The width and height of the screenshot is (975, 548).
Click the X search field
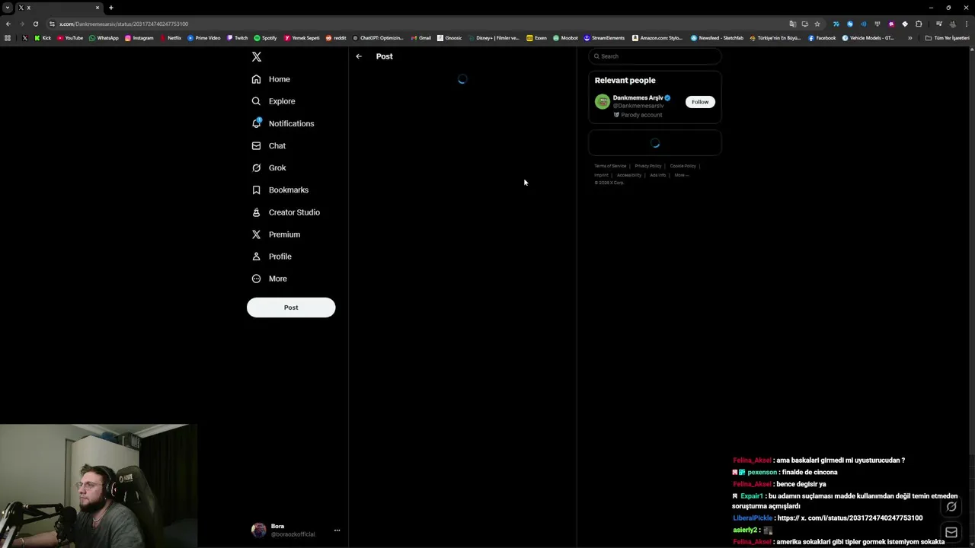(655, 56)
